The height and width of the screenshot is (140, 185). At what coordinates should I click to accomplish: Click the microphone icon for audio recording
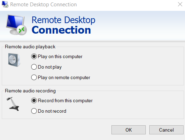coord(13,104)
